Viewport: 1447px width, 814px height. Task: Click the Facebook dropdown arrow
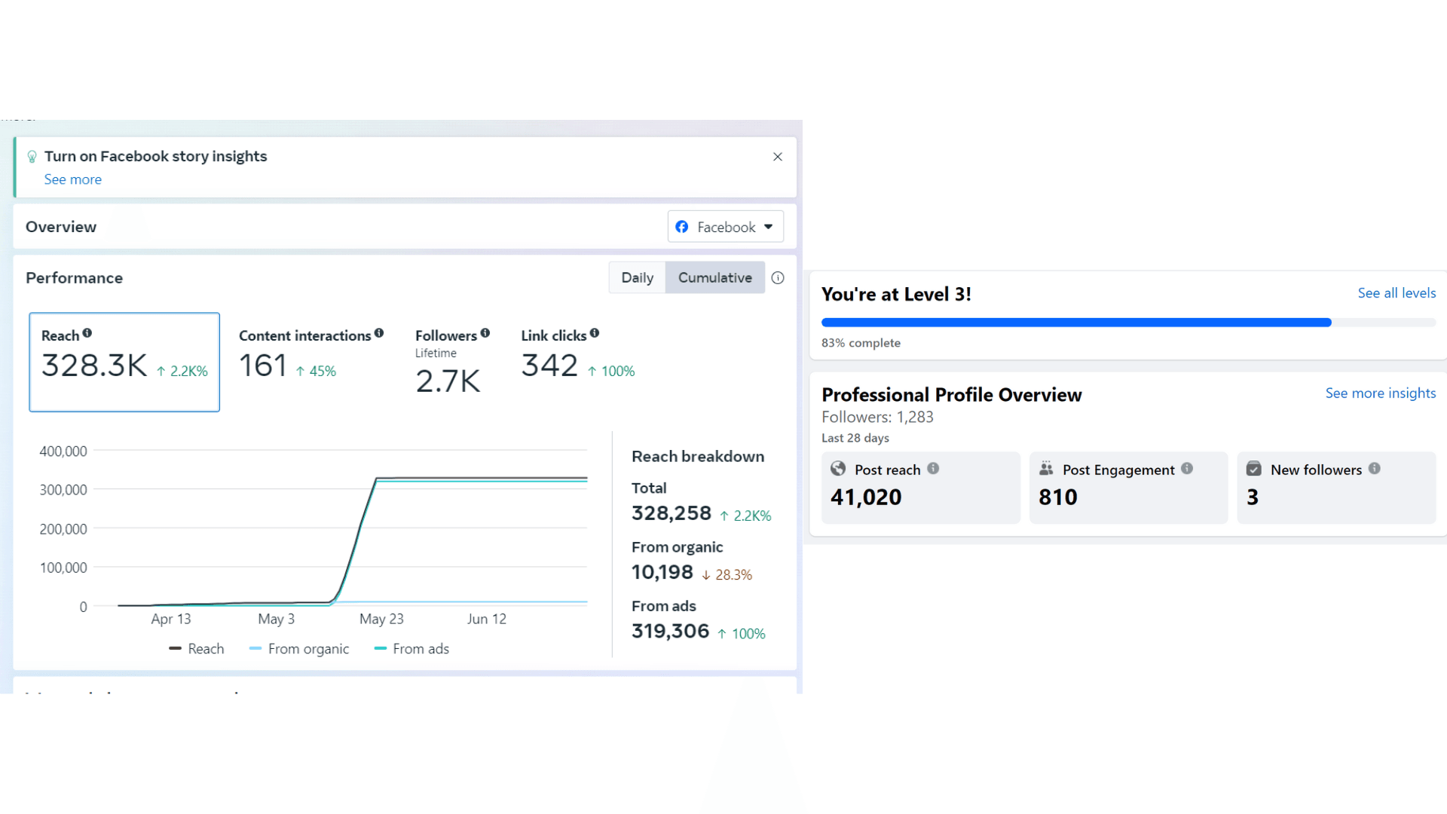[769, 227]
